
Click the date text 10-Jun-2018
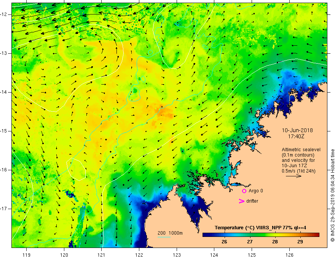(x=297, y=130)
